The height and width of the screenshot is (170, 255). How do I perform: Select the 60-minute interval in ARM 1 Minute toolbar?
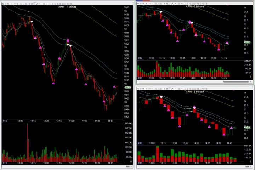(63, 4)
